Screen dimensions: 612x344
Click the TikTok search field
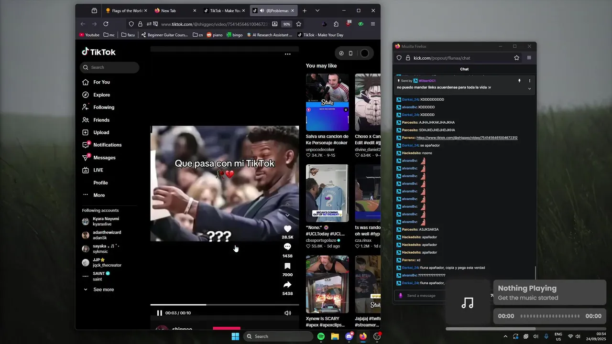click(109, 67)
